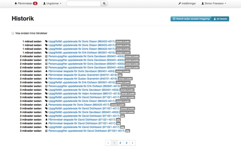Click the search input field
This screenshot has height=150, width=241.
pyautogui.click(x=83, y=3)
